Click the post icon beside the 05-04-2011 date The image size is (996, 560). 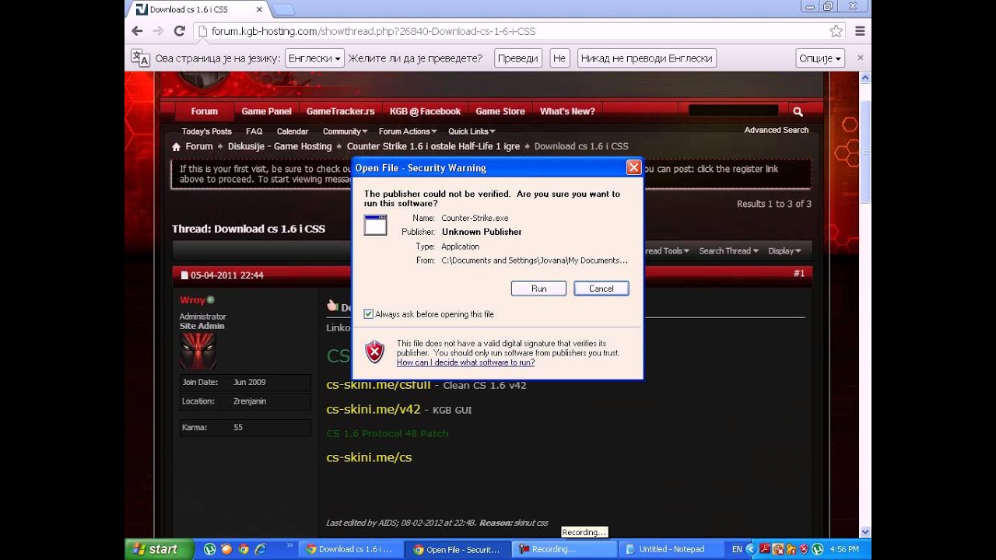184,275
